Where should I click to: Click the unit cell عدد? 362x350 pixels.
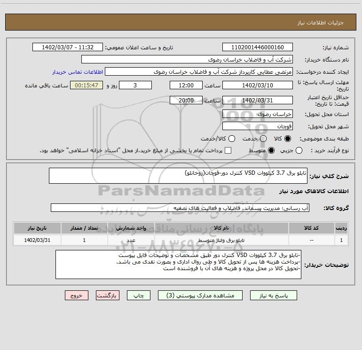[131, 240]
